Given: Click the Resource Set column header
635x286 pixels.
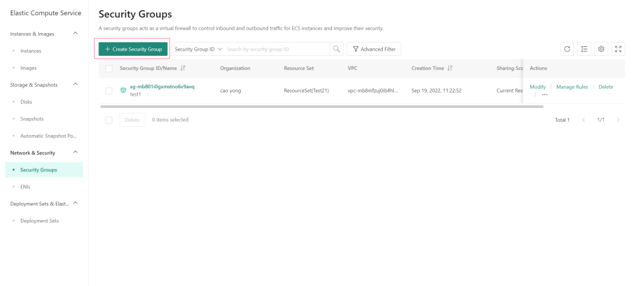Looking at the screenshot, I should tap(299, 68).
